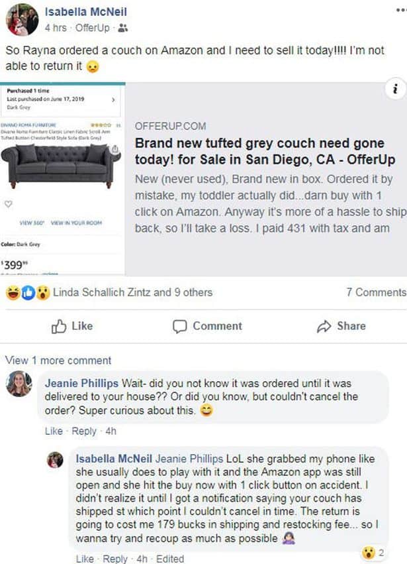Screen dimensions: 407x564
Task: Expand View 1 more comment
Action: 58,361
